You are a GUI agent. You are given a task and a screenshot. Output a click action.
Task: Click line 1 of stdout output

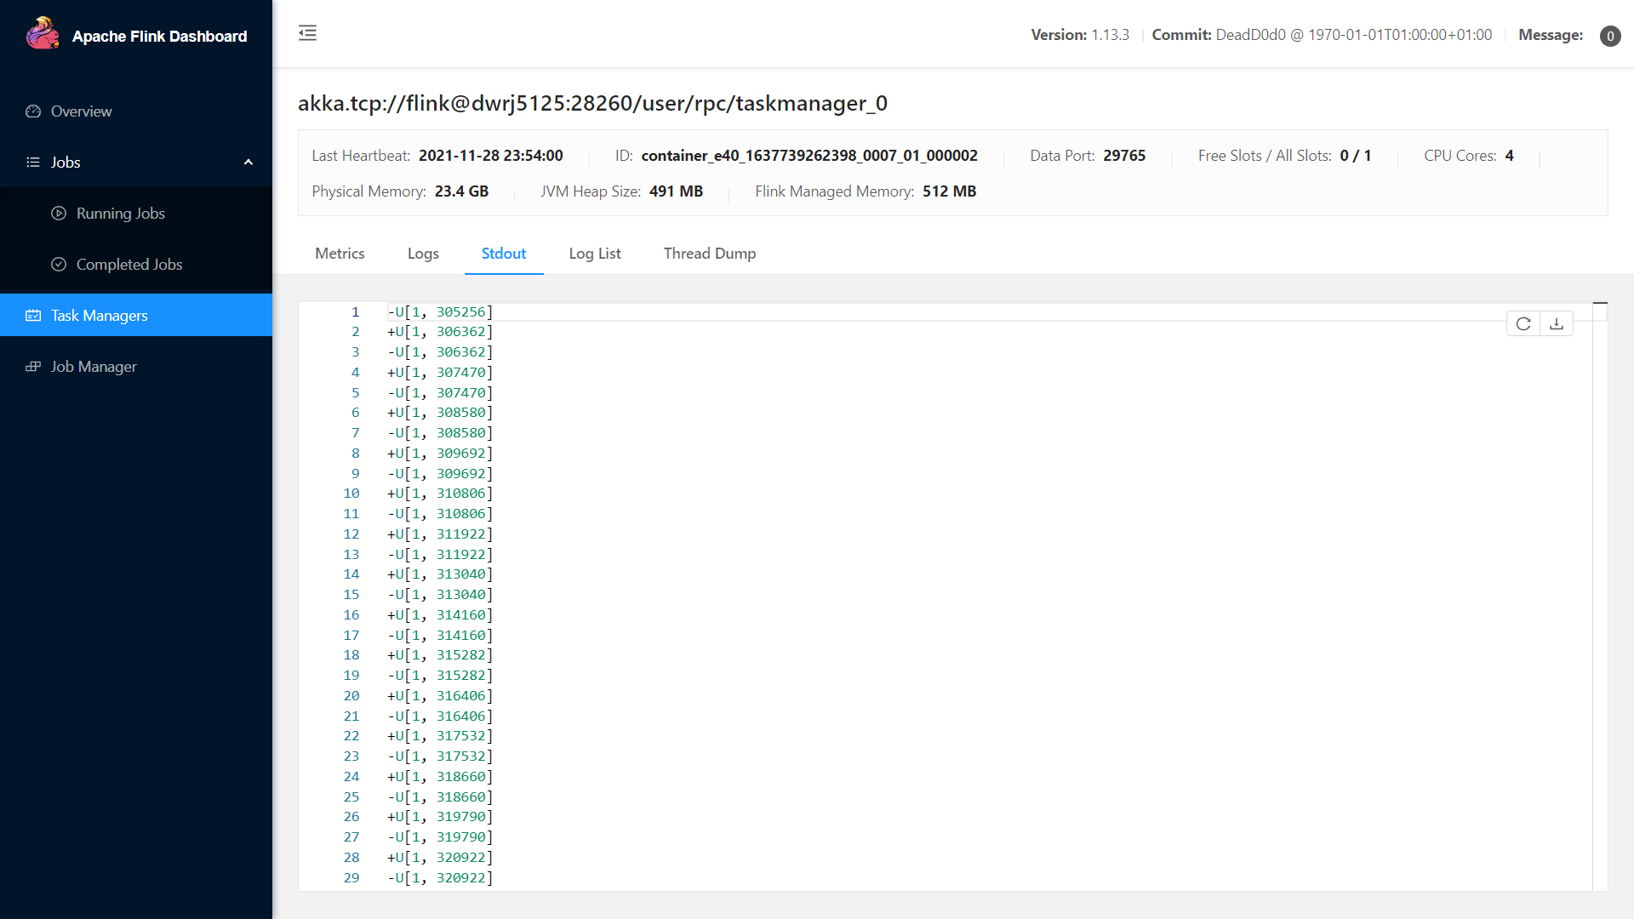coord(440,312)
